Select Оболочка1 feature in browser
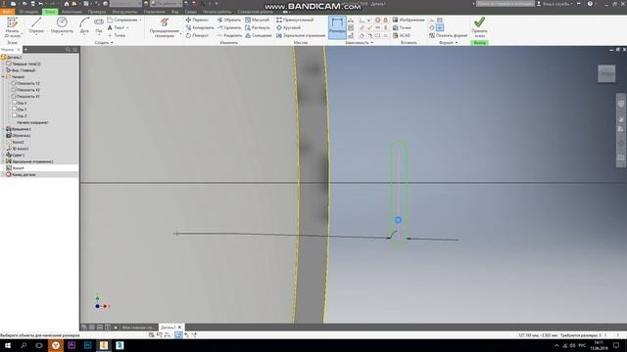This screenshot has width=627, height=352. tap(19, 135)
